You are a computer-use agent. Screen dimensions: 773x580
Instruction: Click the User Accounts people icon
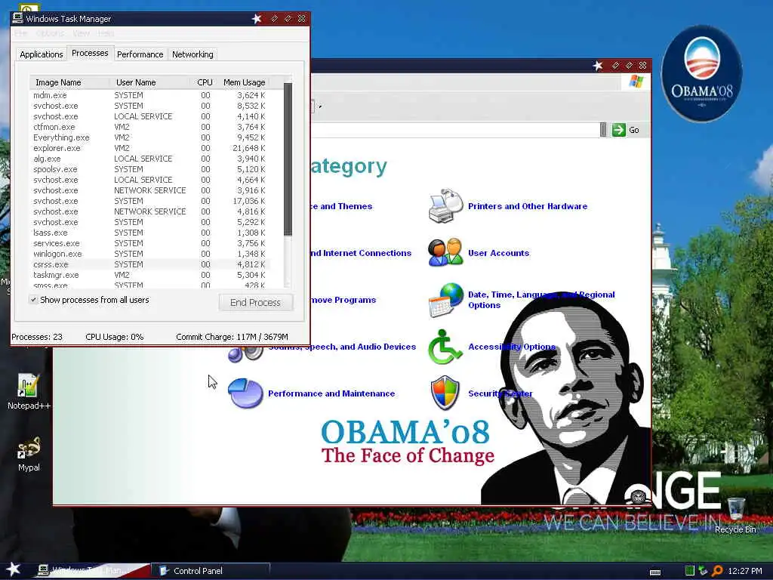(x=445, y=252)
